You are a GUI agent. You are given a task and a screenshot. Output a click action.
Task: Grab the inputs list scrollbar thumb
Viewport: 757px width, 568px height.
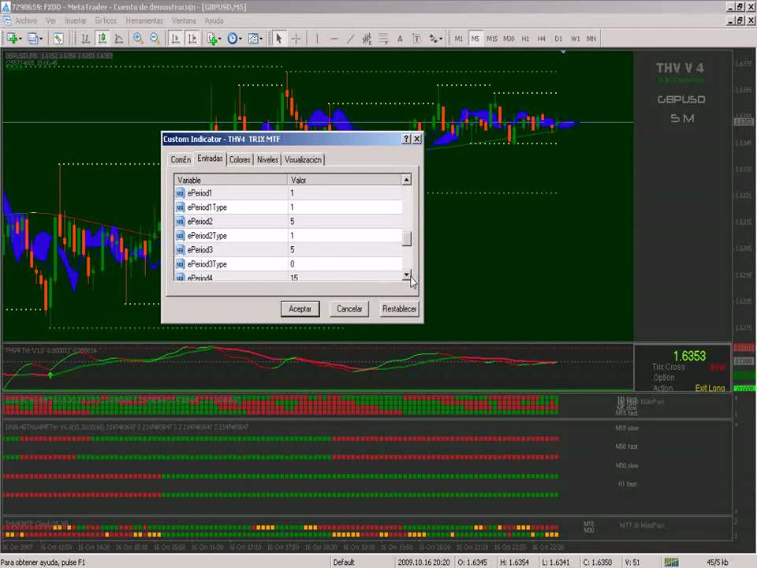407,238
